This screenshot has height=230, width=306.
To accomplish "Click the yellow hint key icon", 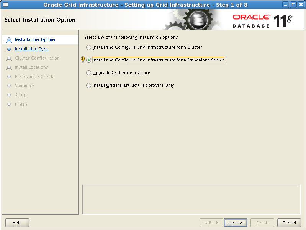I will click(83, 60).
